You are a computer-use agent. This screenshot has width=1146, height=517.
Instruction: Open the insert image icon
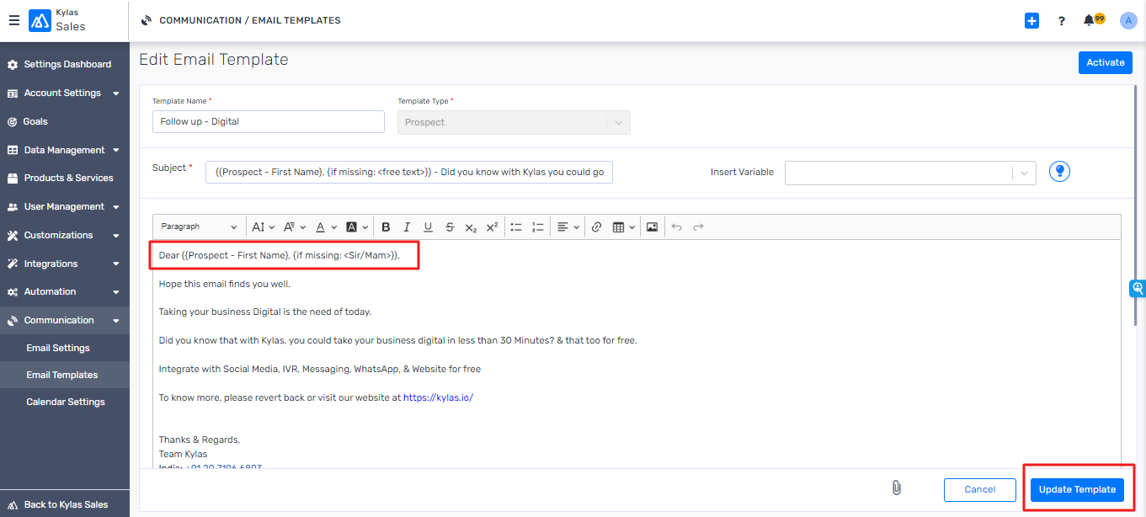coord(653,227)
